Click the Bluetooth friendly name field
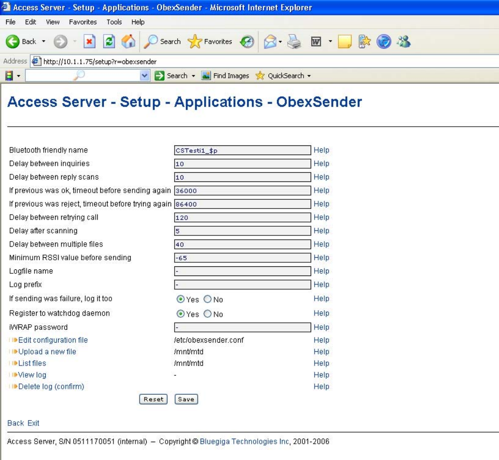Viewport: 499px width, 460px height. pyautogui.click(x=242, y=150)
